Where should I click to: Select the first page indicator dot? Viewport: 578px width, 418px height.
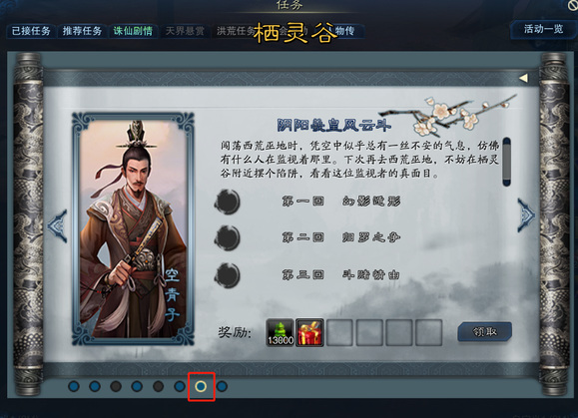click(x=74, y=386)
